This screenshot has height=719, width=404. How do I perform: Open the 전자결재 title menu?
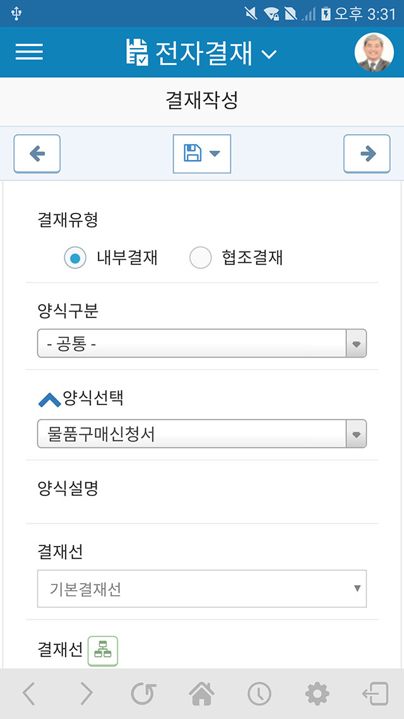[201, 52]
